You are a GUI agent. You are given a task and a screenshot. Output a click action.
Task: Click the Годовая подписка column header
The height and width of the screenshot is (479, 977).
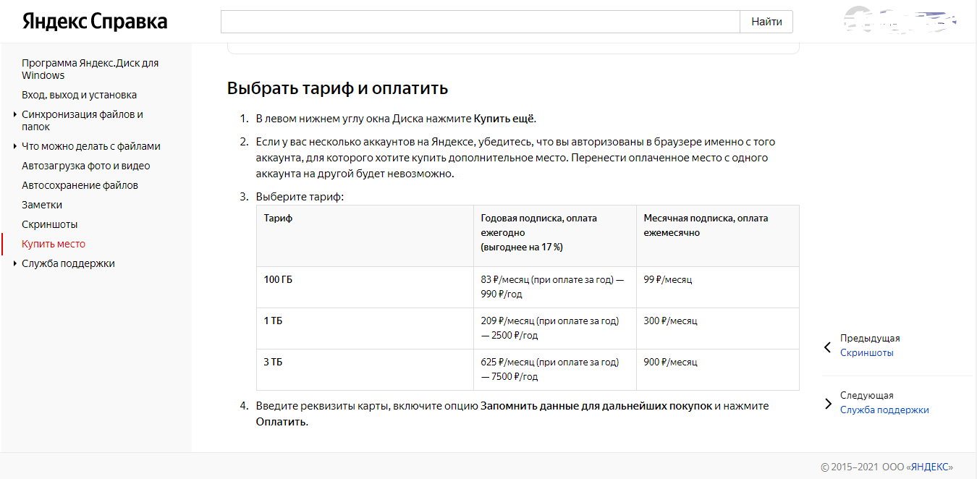point(554,236)
